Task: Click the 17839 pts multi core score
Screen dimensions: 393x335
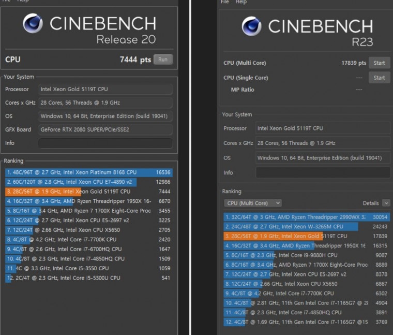Action: [354, 63]
